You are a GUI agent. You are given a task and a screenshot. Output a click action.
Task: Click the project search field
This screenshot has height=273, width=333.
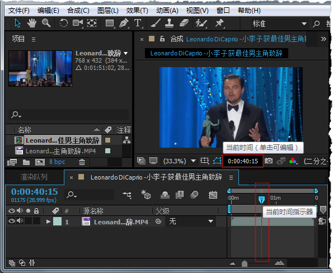(68, 115)
